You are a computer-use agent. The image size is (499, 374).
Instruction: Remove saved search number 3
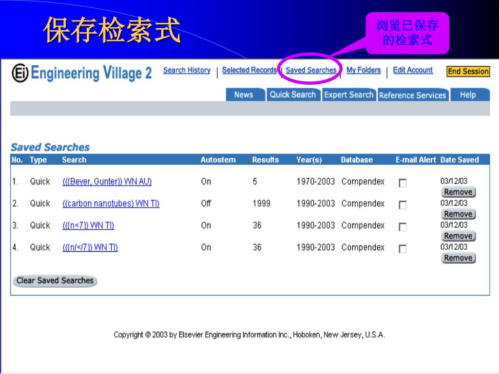(458, 236)
